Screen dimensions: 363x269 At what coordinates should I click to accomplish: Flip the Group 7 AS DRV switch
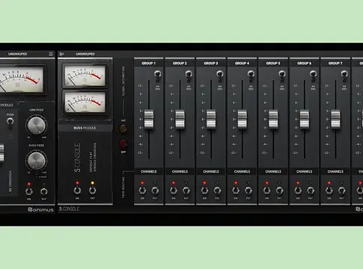(344, 74)
